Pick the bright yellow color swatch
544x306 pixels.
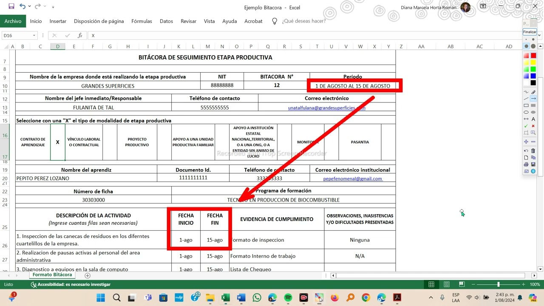pos(533,62)
